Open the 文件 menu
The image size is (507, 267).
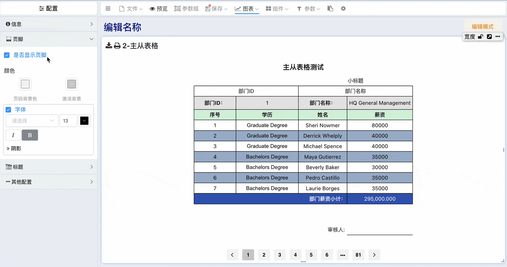pyautogui.click(x=131, y=9)
